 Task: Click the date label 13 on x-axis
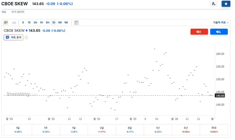(x=69, y=119)
